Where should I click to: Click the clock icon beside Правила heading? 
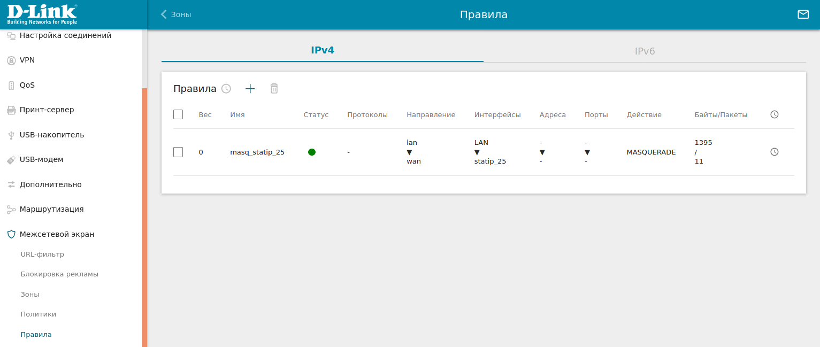226,89
